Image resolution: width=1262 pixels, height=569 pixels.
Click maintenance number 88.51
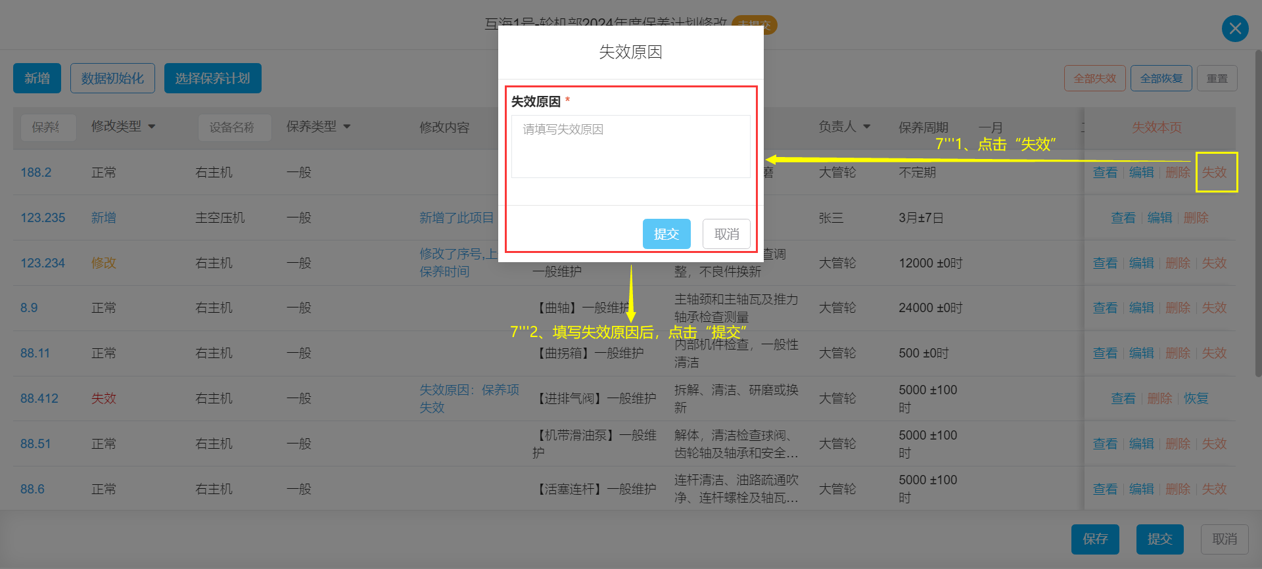click(35, 444)
